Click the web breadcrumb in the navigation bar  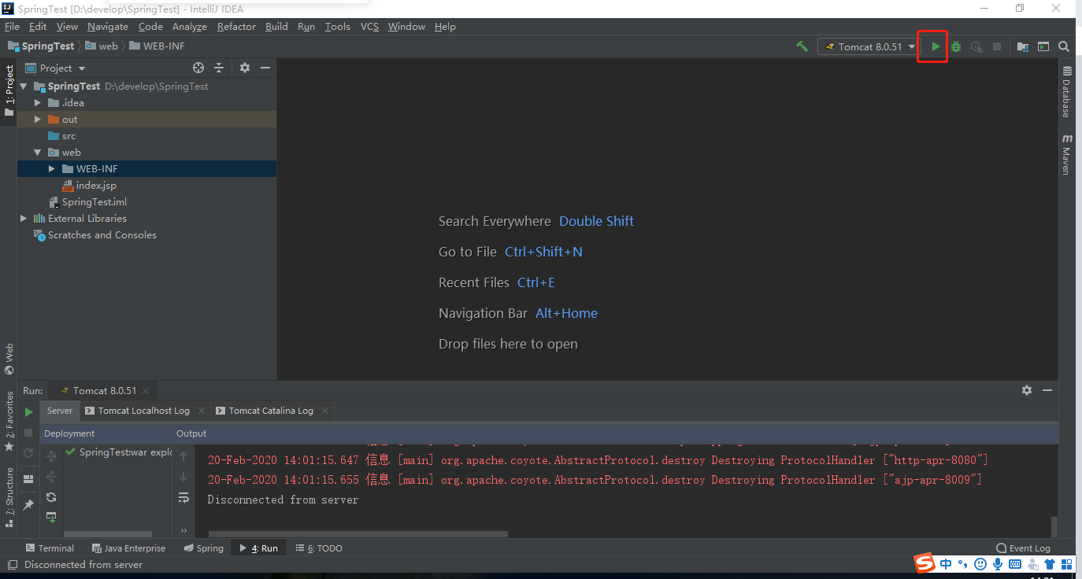point(102,46)
